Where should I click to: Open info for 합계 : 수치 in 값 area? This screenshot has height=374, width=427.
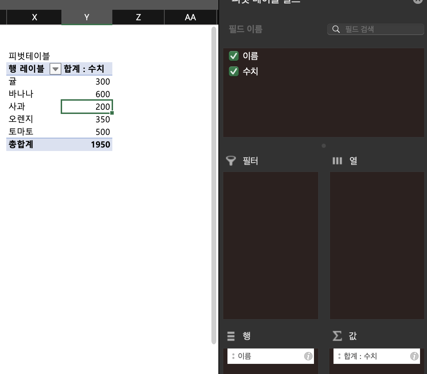[x=414, y=356]
